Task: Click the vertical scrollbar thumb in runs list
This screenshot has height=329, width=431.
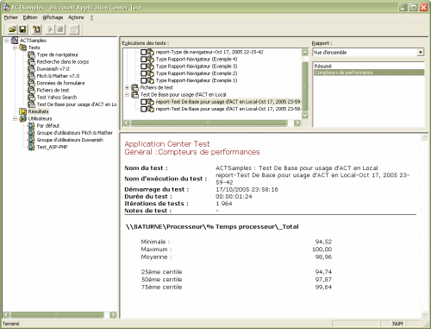Action: pyautogui.click(x=305, y=86)
